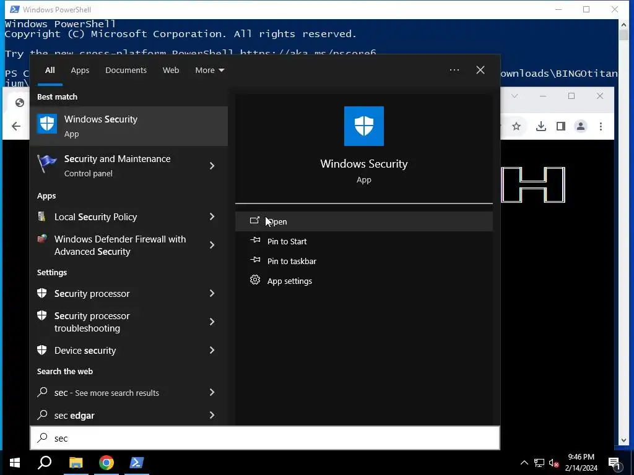Expand the 'sec edgar' suggestion arrow
This screenshot has width=634, height=475.
point(212,415)
